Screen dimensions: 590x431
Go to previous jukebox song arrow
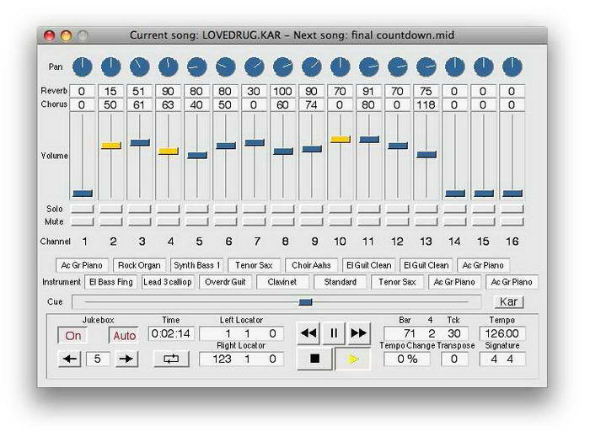click(x=68, y=359)
